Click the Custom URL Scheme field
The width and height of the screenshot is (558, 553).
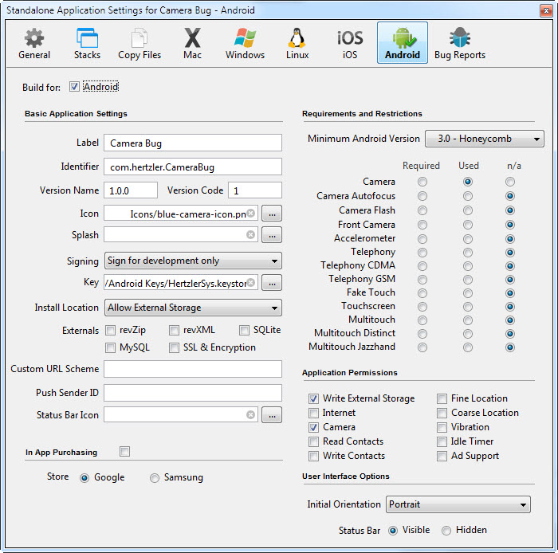click(193, 369)
